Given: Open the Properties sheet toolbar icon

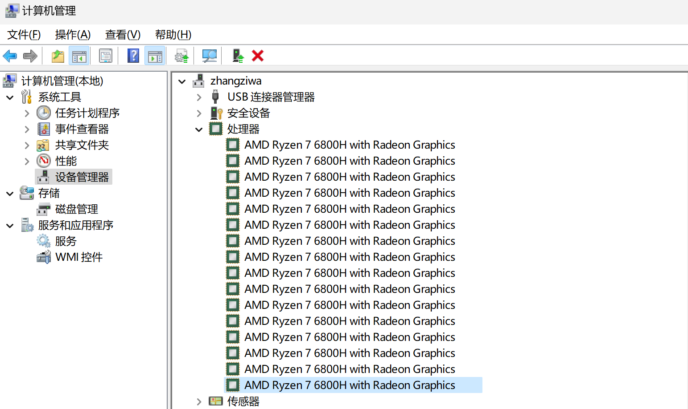Looking at the screenshot, I should (106, 56).
